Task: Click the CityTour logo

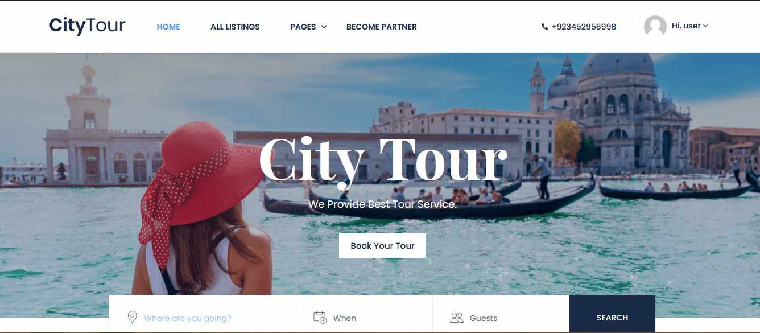Action: [87, 26]
